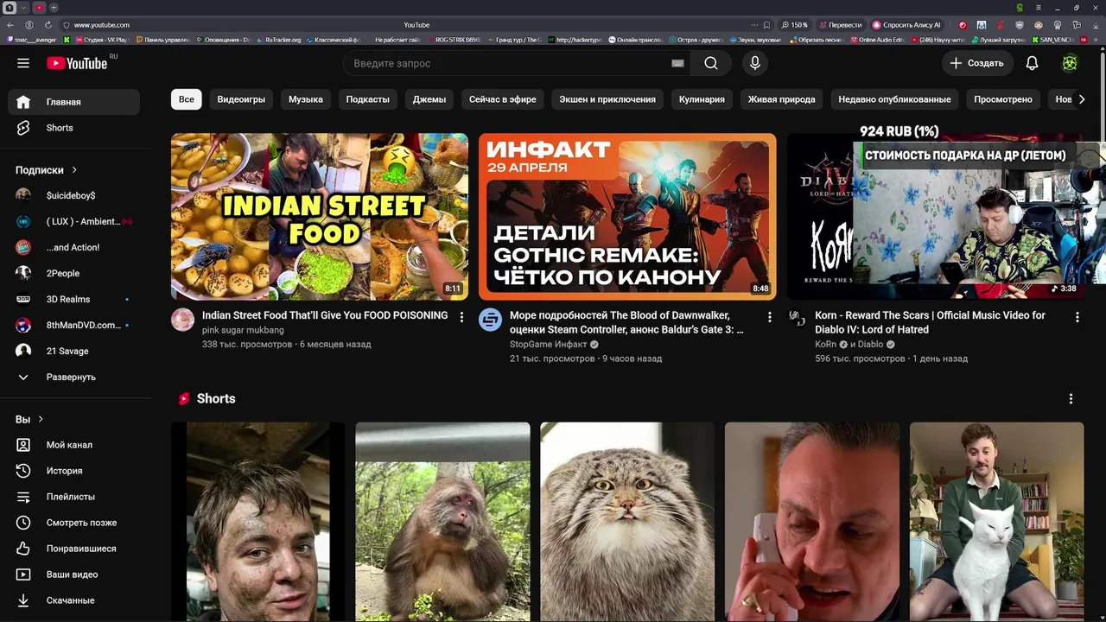Open Мой канал in sidebar
This screenshot has width=1106, height=622.
pyautogui.click(x=74, y=445)
